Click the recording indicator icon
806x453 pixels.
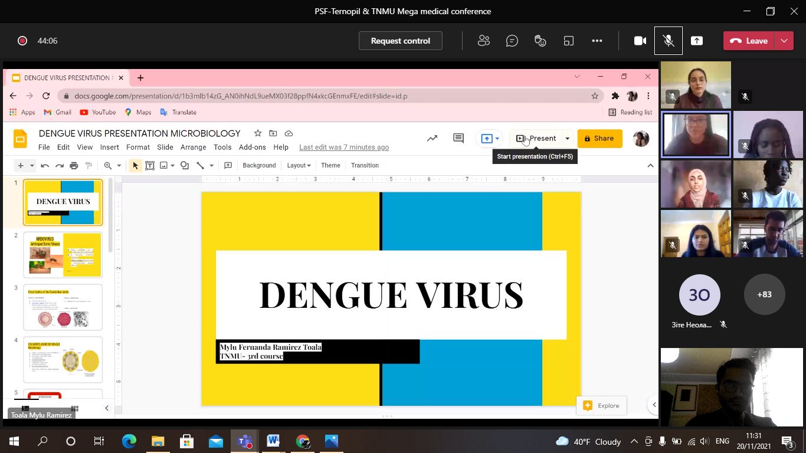(22, 41)
